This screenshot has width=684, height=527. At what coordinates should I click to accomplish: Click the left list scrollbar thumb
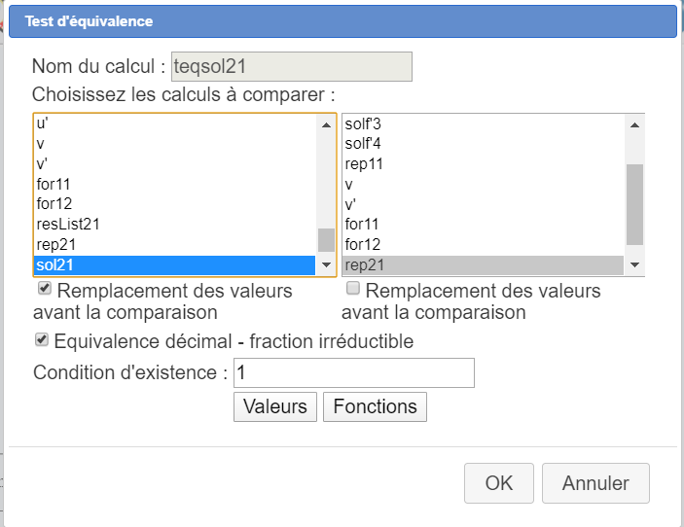click(326, 239)
